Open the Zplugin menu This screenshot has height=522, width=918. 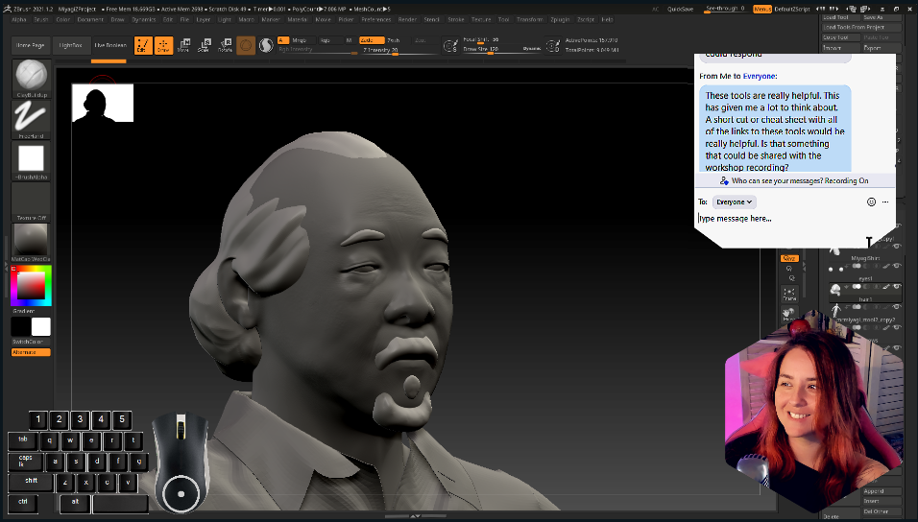pyautogui.click(x=558, y=19)
